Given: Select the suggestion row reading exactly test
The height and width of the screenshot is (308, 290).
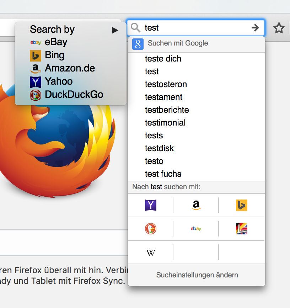Looking at the screenshot, I should tap(196, 71).
